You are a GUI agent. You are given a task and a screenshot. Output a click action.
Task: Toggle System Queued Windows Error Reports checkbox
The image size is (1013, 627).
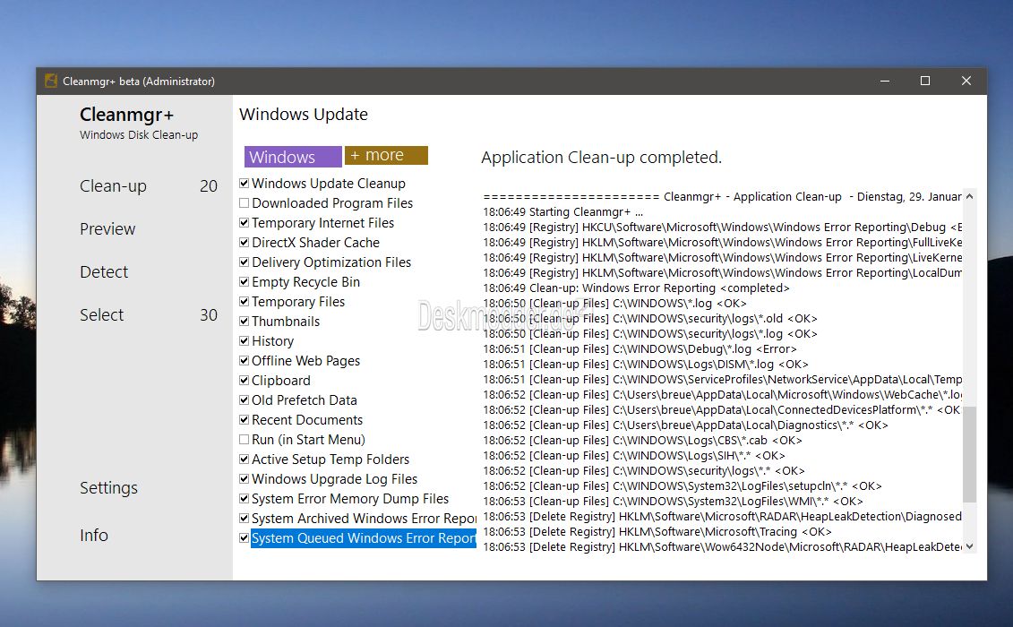[x=245, y=538]
